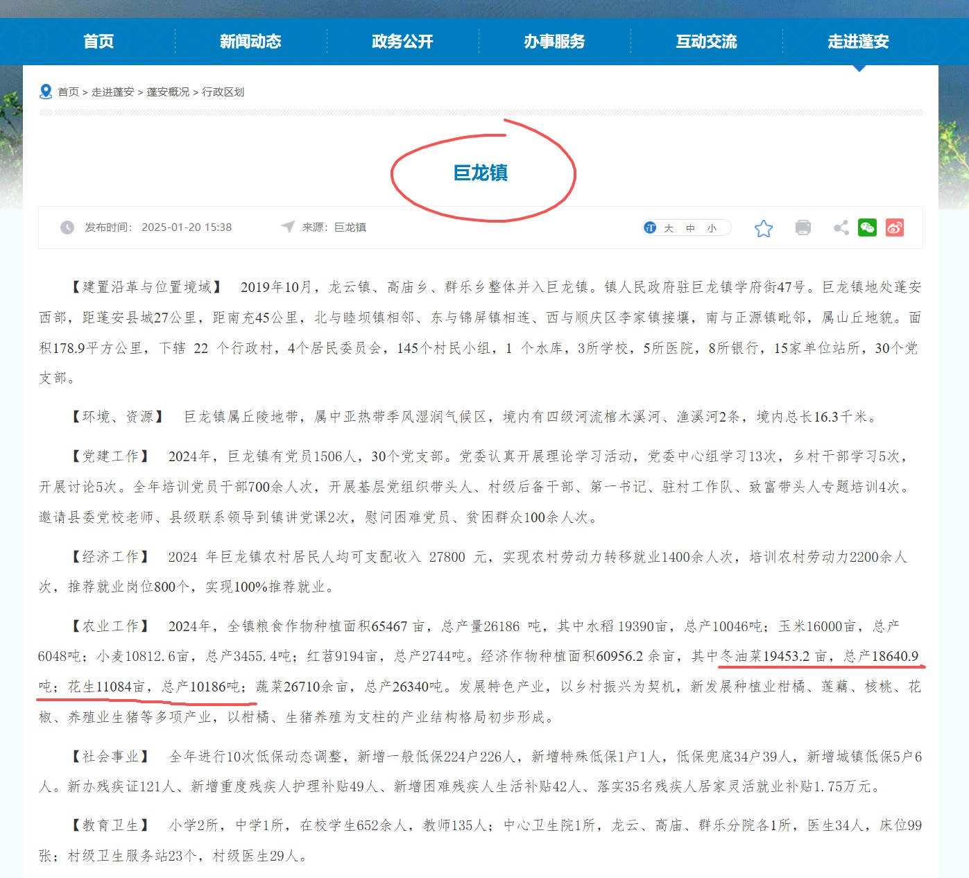
Task: Open the 新闻动态 navigation menu
Action: (250, 42)
